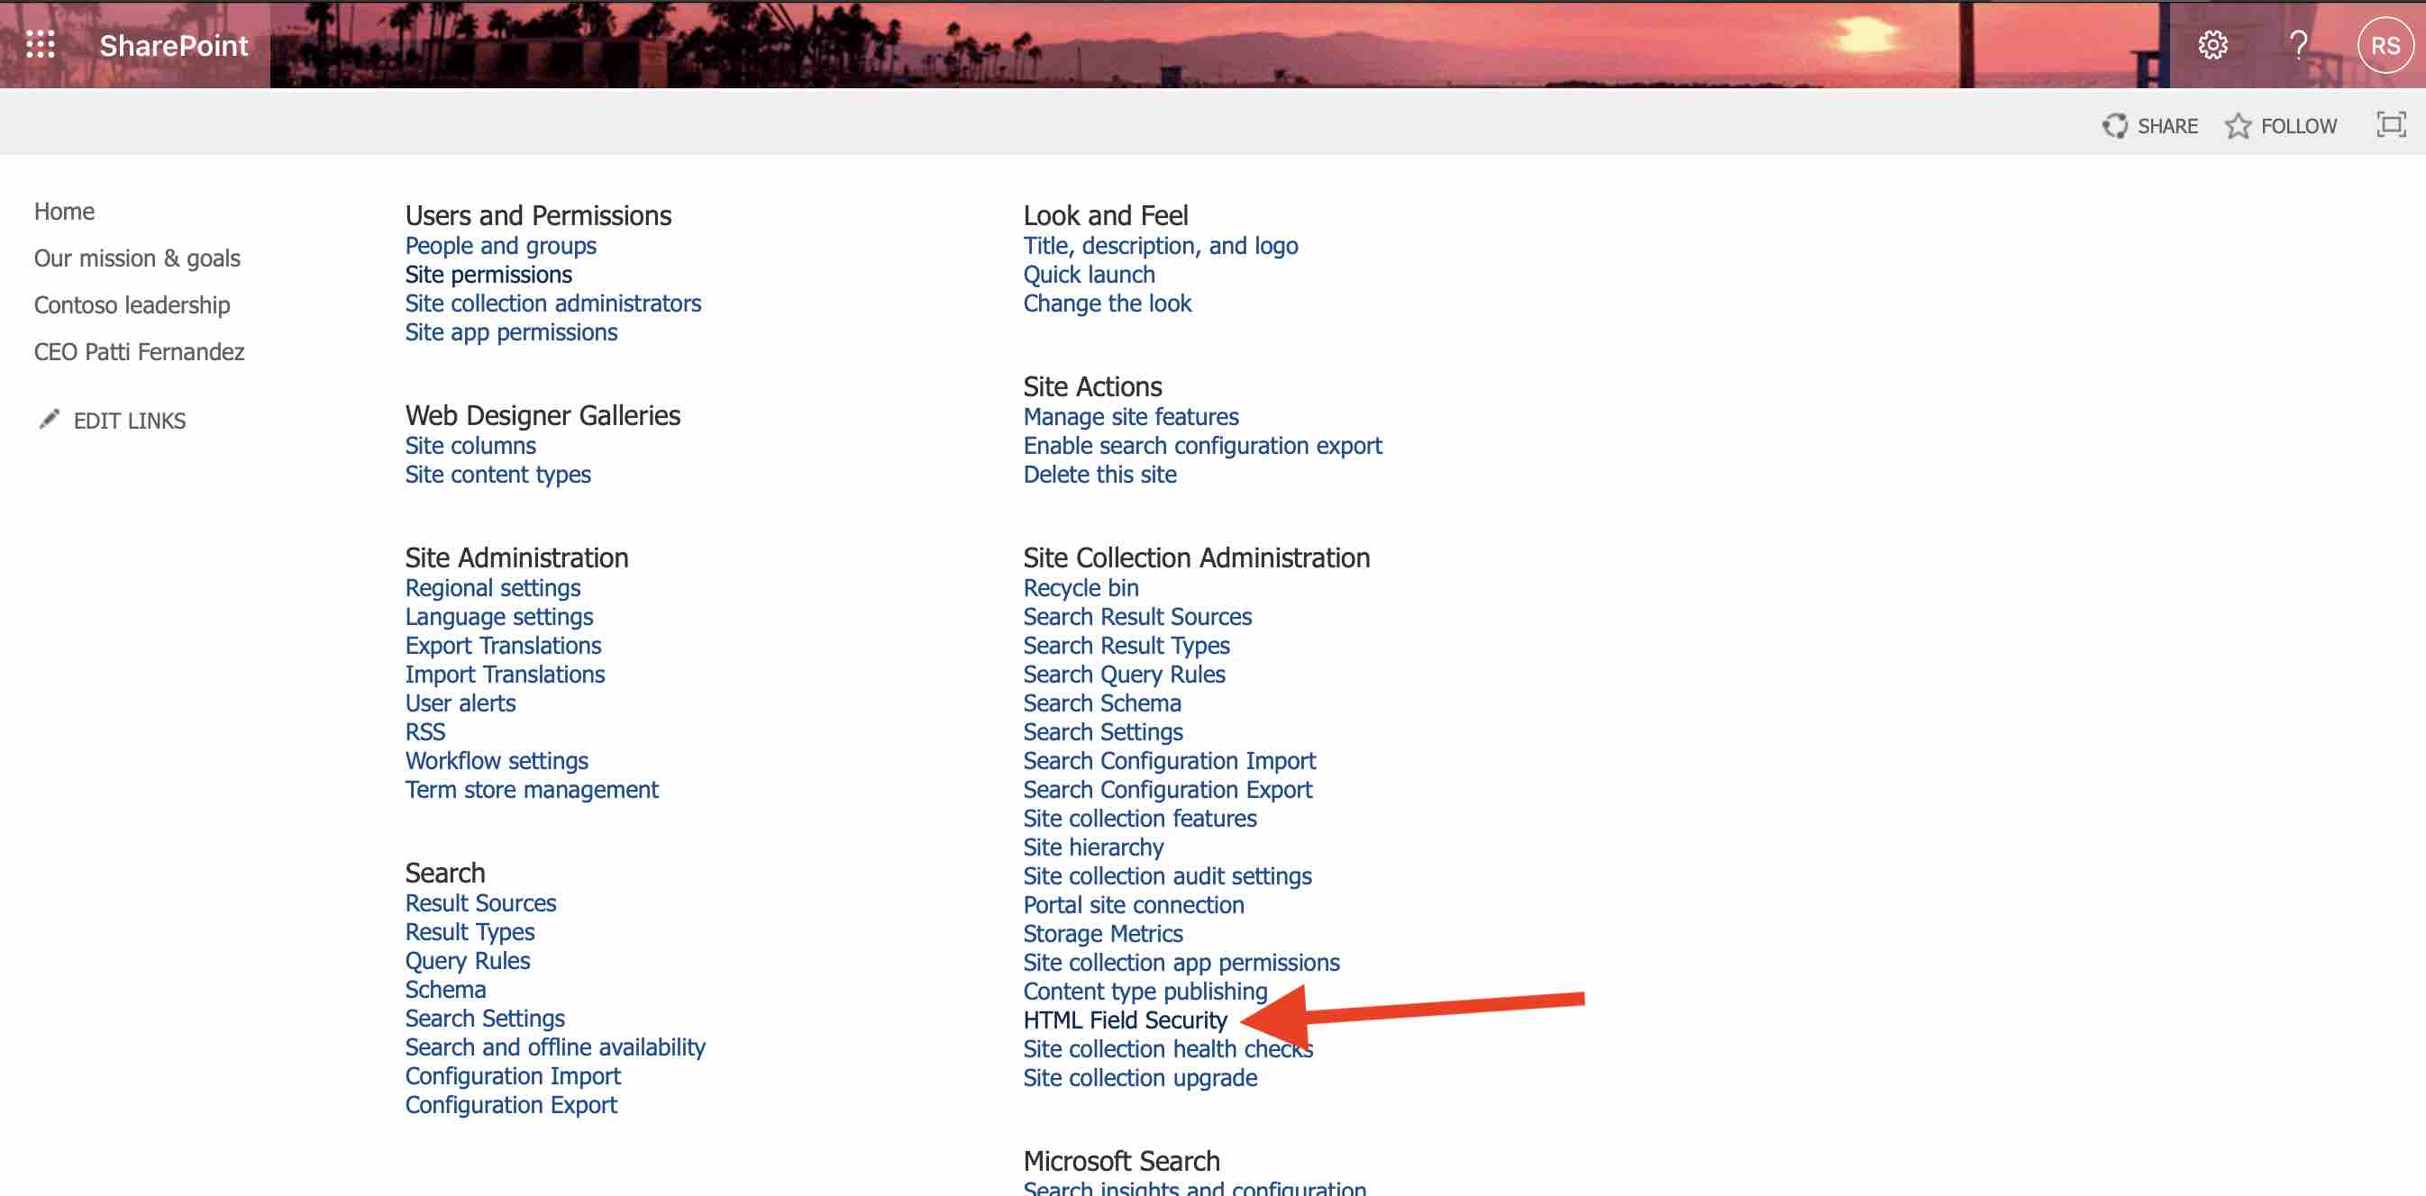Open Contoso leadership in the sidebar
This screenshot has width=2426, height=1196.
[x=132, y=304]
